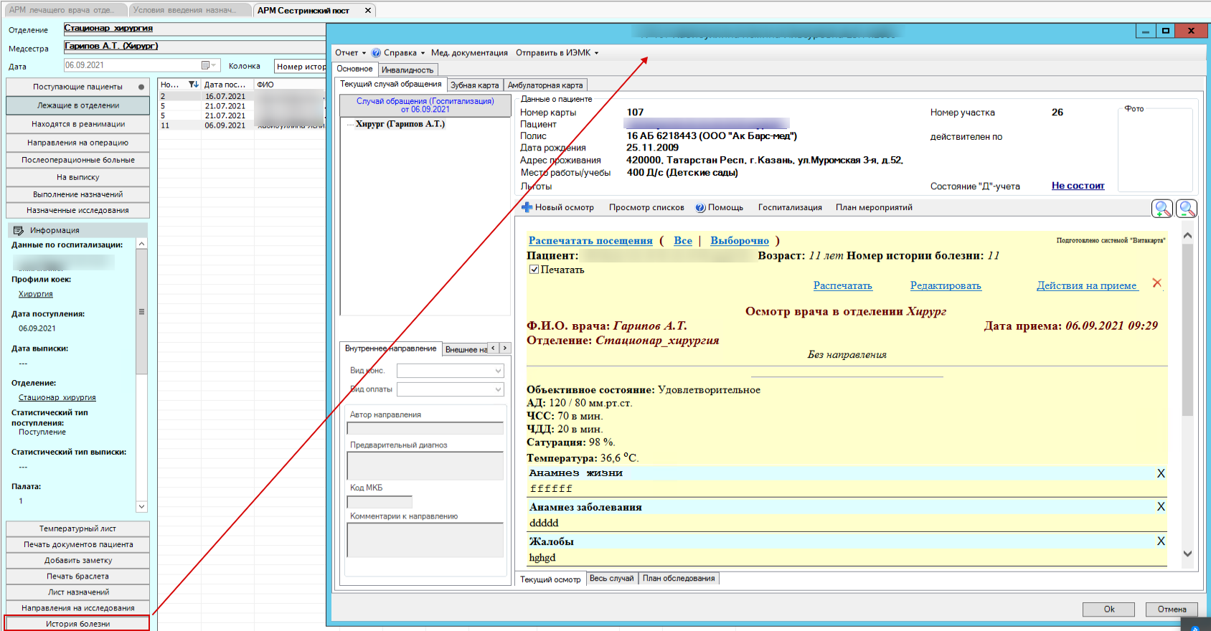Toggle the Печатать checkbox

(534, 270)
